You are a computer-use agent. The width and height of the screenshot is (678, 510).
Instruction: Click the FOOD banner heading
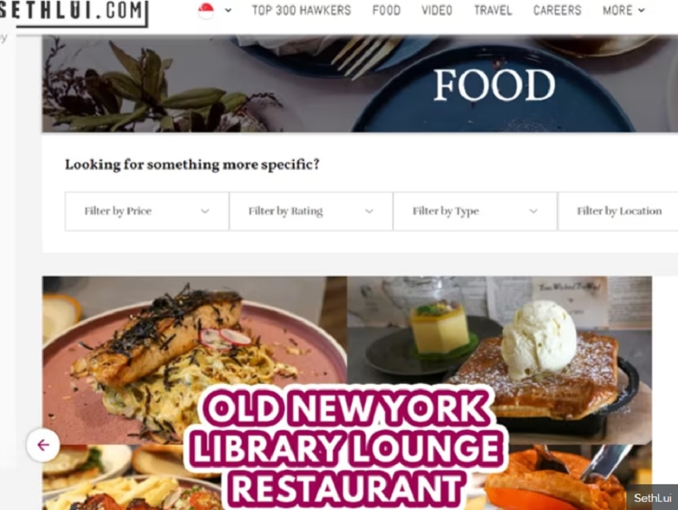(494, 85)
